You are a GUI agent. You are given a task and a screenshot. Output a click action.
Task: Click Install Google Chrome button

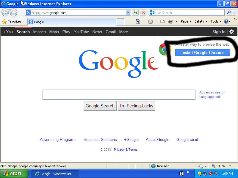pyautogui.click(x=203, y=53)
